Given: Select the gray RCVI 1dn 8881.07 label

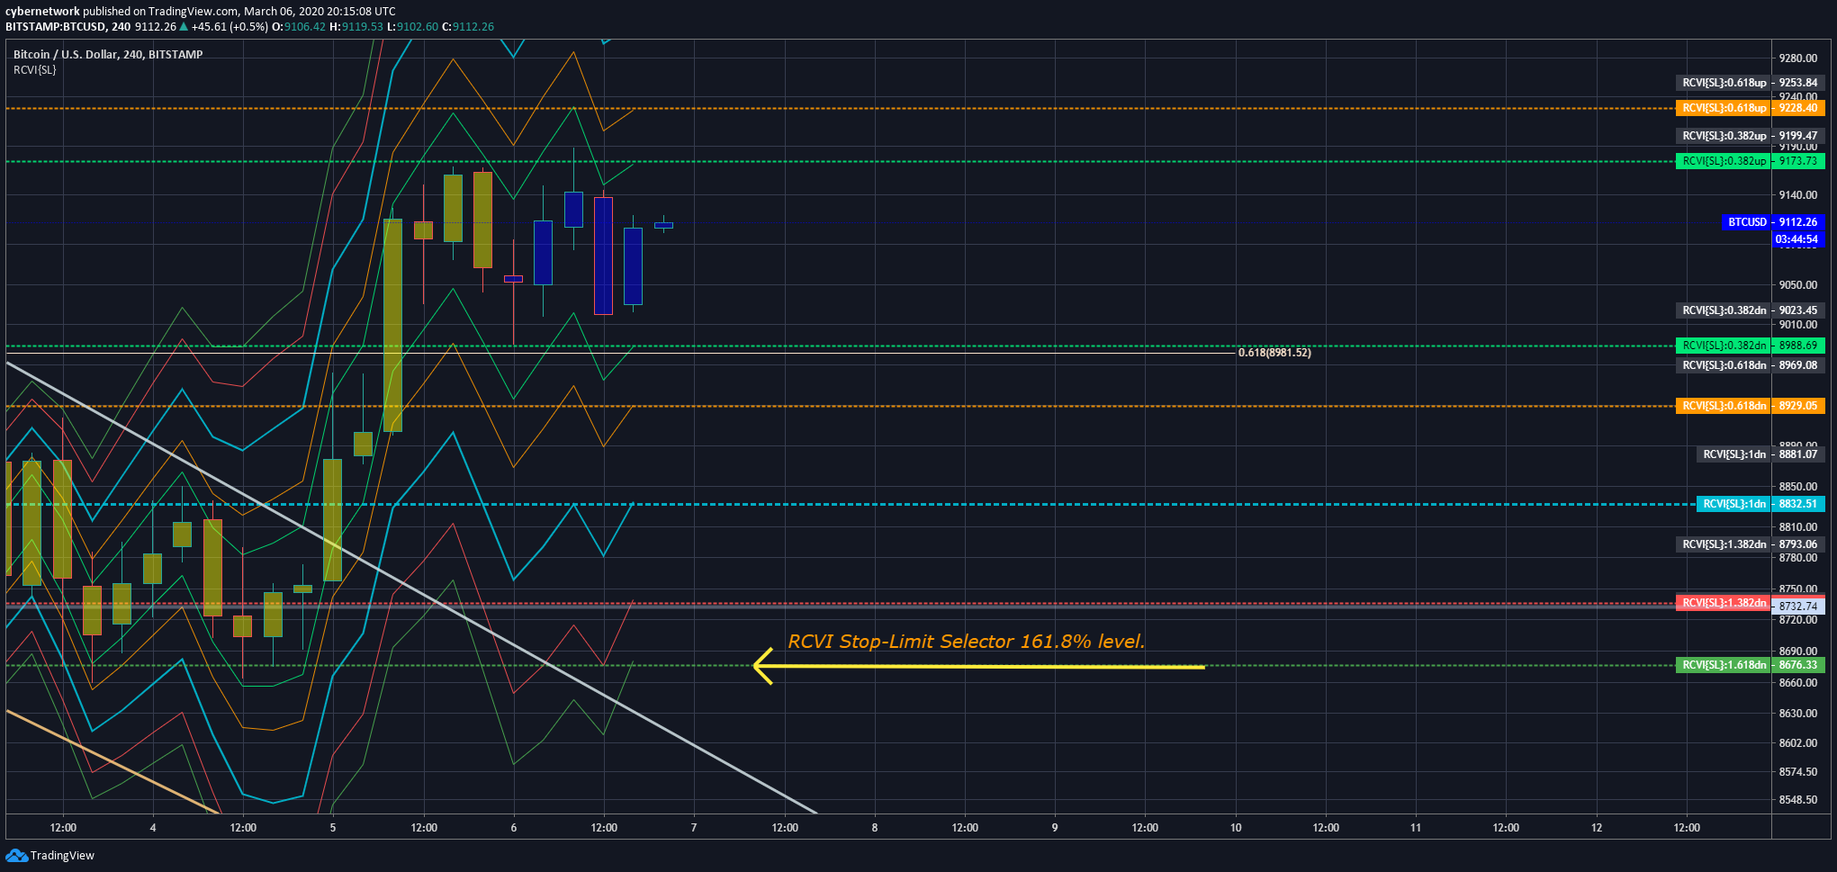Looking at the screenshot, I should [1760, 454].
